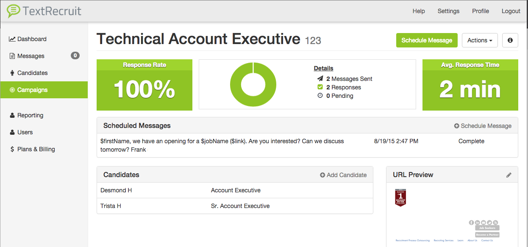Click the green response donut chart
528x247 pixels.
coord(253,84)
